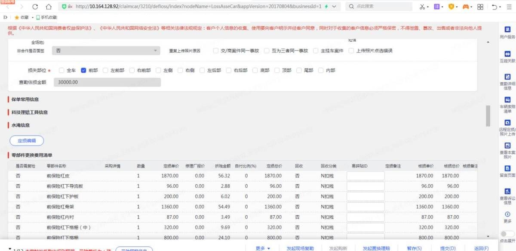The width and height of the screenshot is (516, 251).
Task: Tick the 交/商案件同一事故 checkbox
Action: pyautogui.click(x=216, y=51)
